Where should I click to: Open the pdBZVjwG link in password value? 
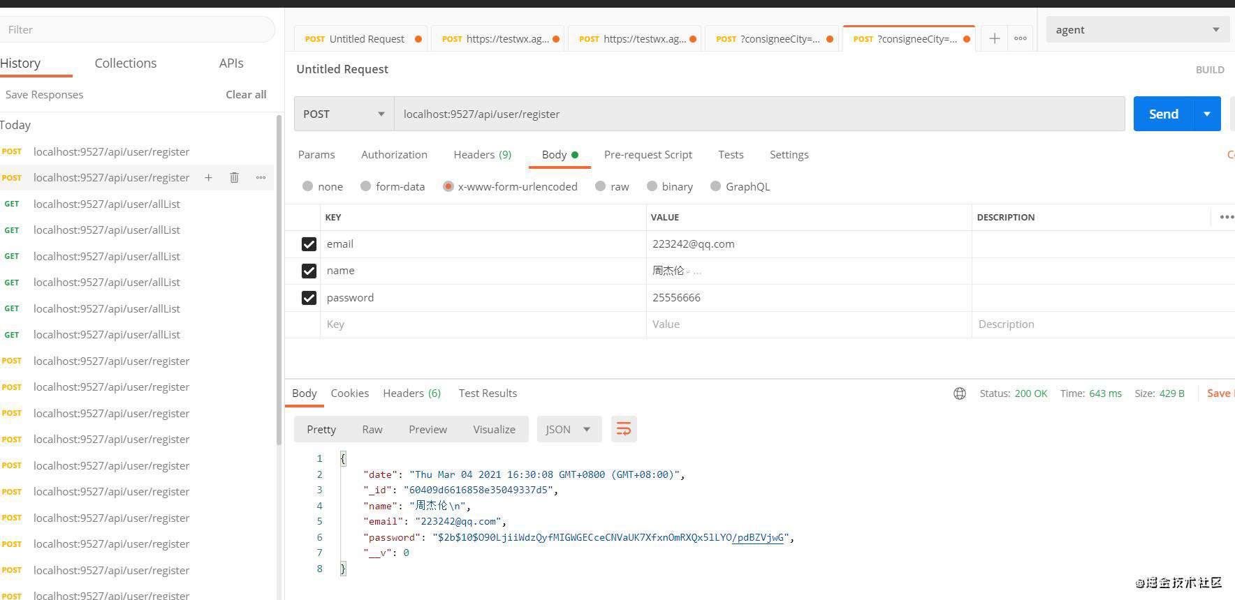(x=758, y=537)
